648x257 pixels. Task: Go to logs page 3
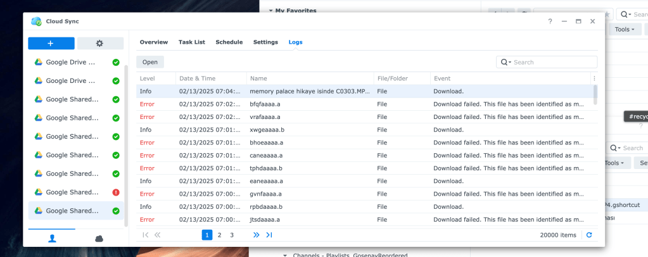[232, 235]
